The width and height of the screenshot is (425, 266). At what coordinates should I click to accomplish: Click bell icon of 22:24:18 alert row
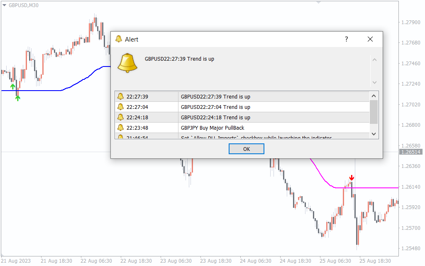[x=121, y=117]
